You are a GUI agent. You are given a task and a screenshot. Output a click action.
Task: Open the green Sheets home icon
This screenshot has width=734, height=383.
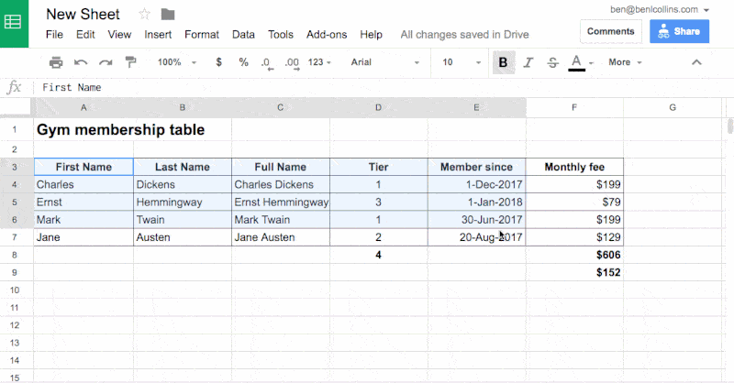tap(14, 24)
